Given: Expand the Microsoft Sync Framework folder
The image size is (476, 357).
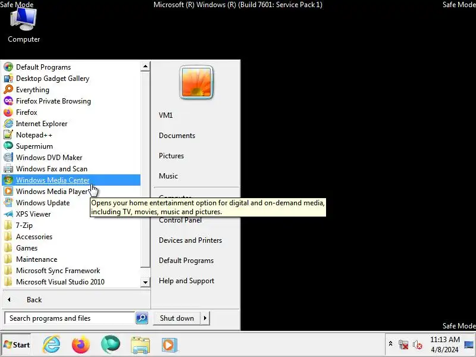Looking at the screenshot, I should pos(71,271).
